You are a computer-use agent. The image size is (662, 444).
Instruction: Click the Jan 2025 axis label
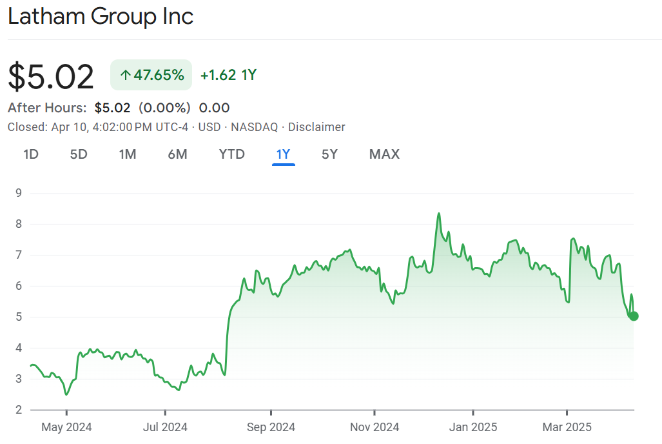(472, 427)
